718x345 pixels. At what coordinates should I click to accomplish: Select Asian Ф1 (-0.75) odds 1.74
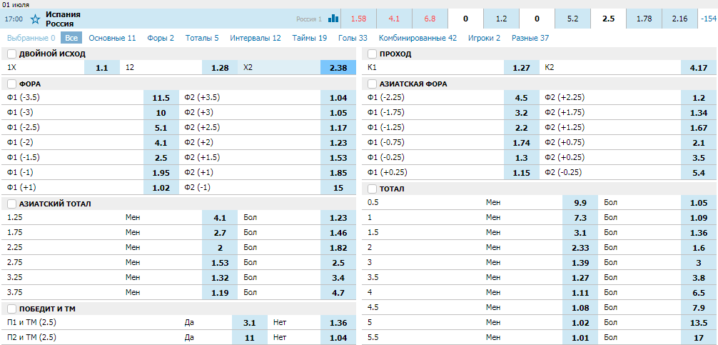pos(522,143)
